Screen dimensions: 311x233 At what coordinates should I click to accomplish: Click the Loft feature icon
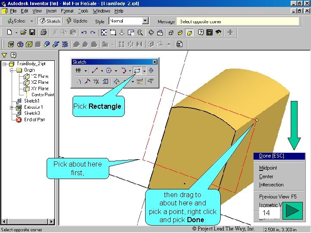pos(47,44)
